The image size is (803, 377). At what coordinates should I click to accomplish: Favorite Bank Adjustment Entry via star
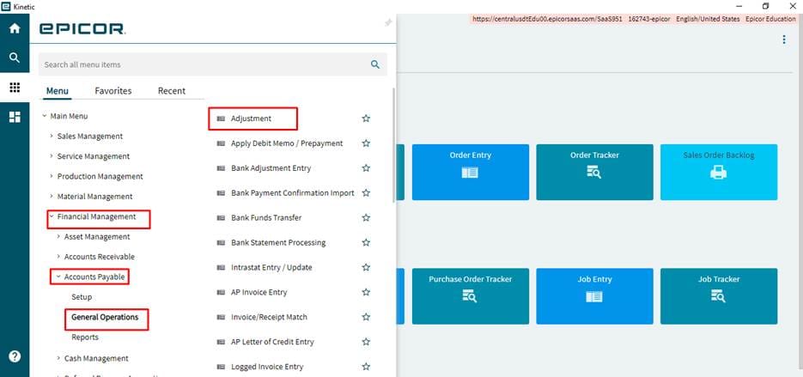coord(366,168)
